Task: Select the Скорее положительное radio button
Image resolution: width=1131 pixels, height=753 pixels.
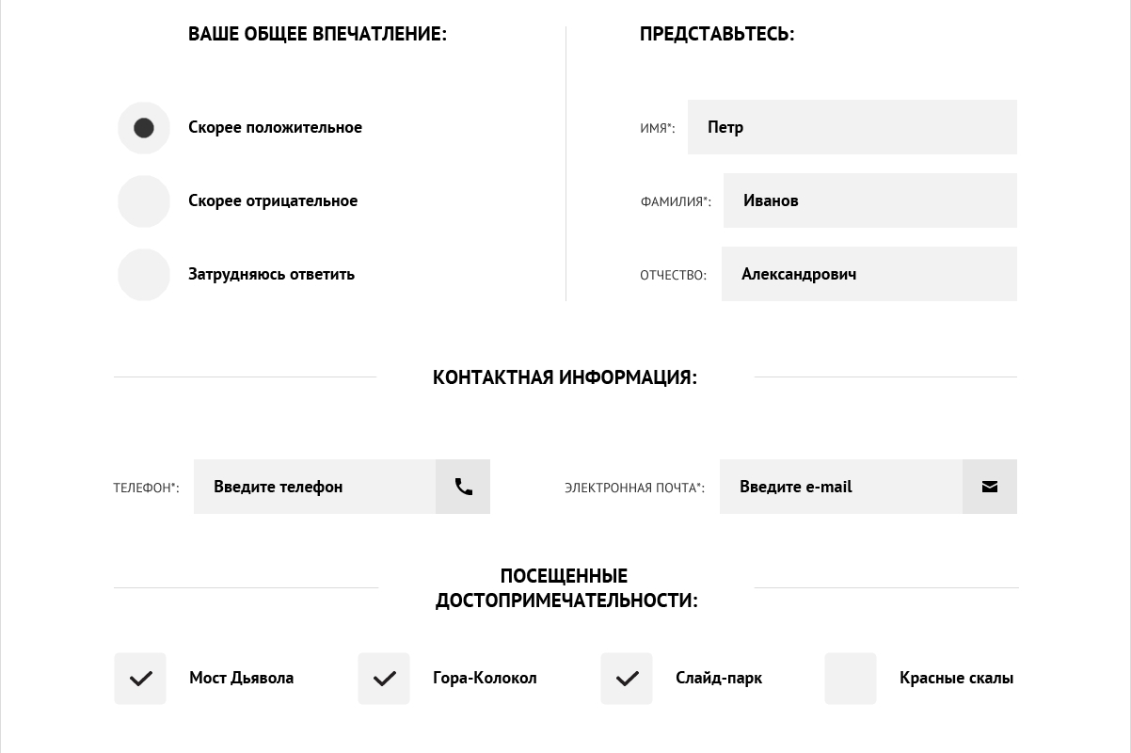Action: [x=144, y=128]
